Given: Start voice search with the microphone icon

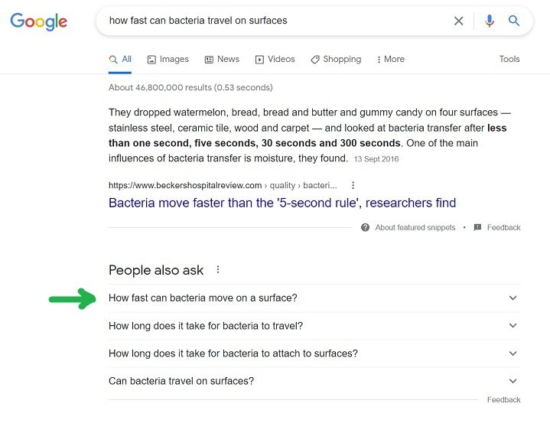Looking at the screenshot, I should click(x=490, y=21).
